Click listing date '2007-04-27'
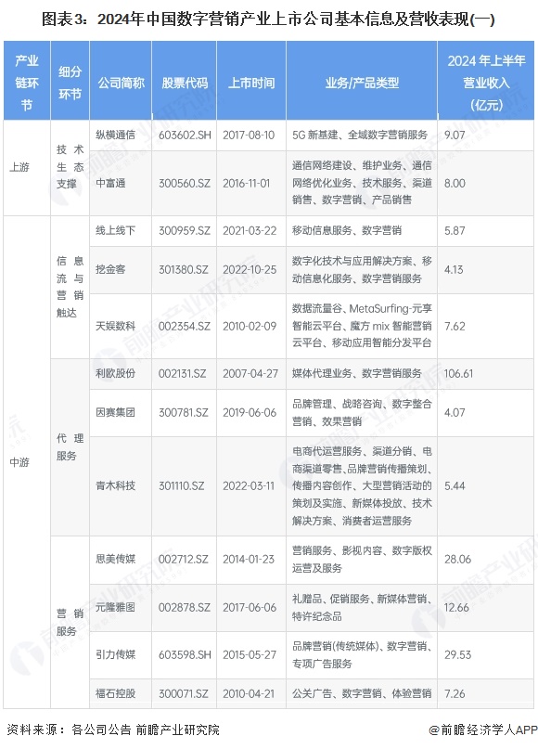 250,373
